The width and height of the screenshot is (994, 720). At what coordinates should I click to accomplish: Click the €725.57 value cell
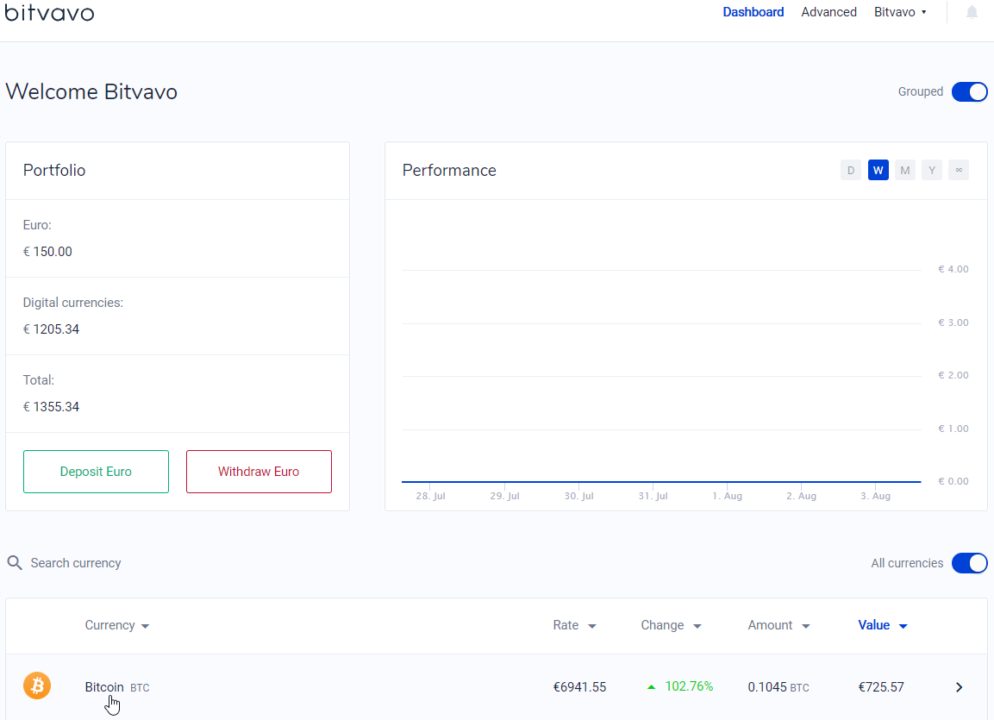[881, 687]
